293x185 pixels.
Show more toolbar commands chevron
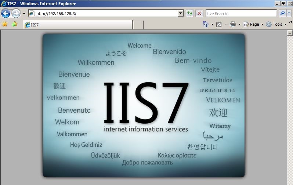tap(290, 22)
